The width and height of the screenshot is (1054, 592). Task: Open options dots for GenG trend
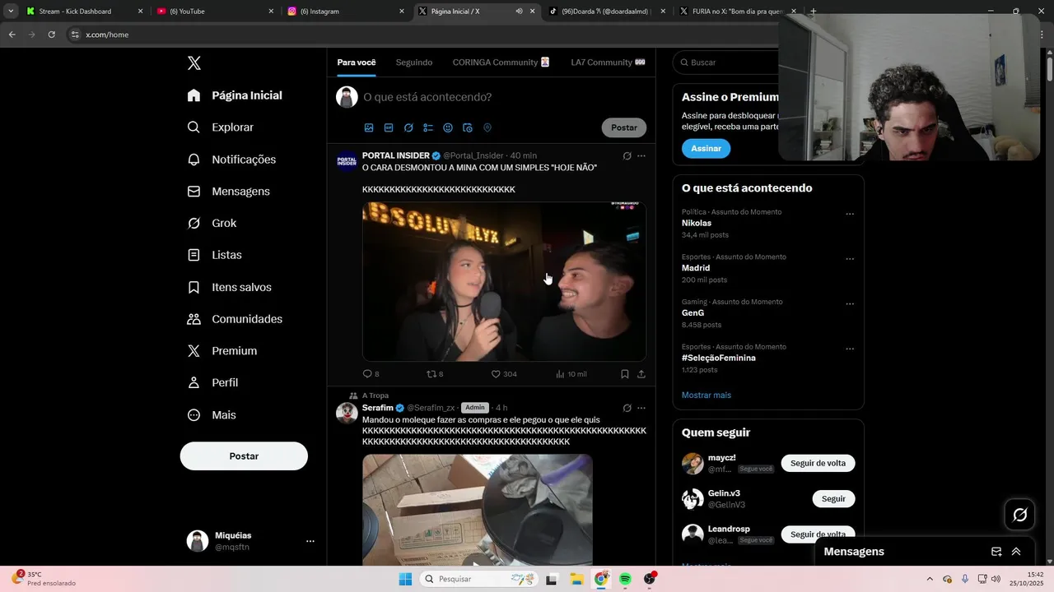point(850,304)
